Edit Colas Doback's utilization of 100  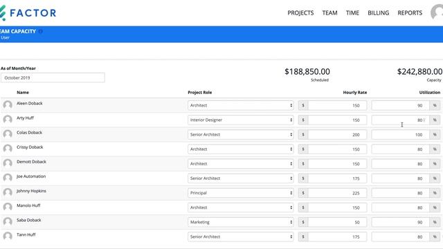400,135
